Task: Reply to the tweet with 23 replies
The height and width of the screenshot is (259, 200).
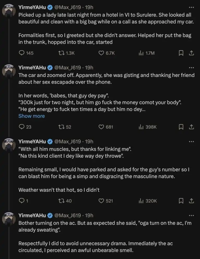Action: [22, 127]
